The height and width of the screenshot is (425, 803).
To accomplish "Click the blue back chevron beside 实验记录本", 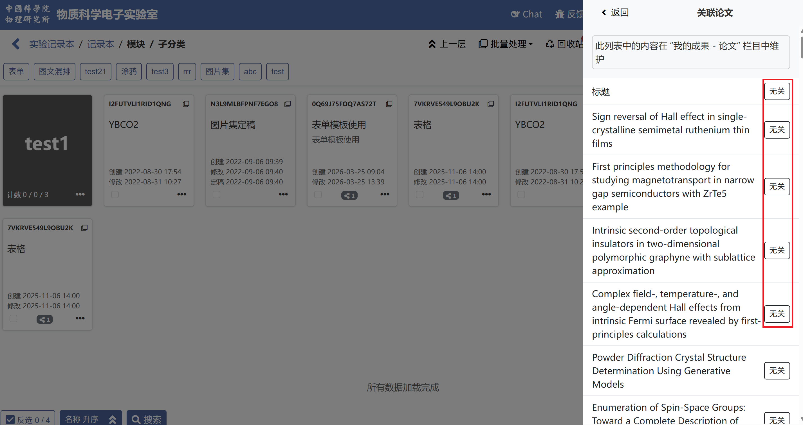I will (16, 44).
